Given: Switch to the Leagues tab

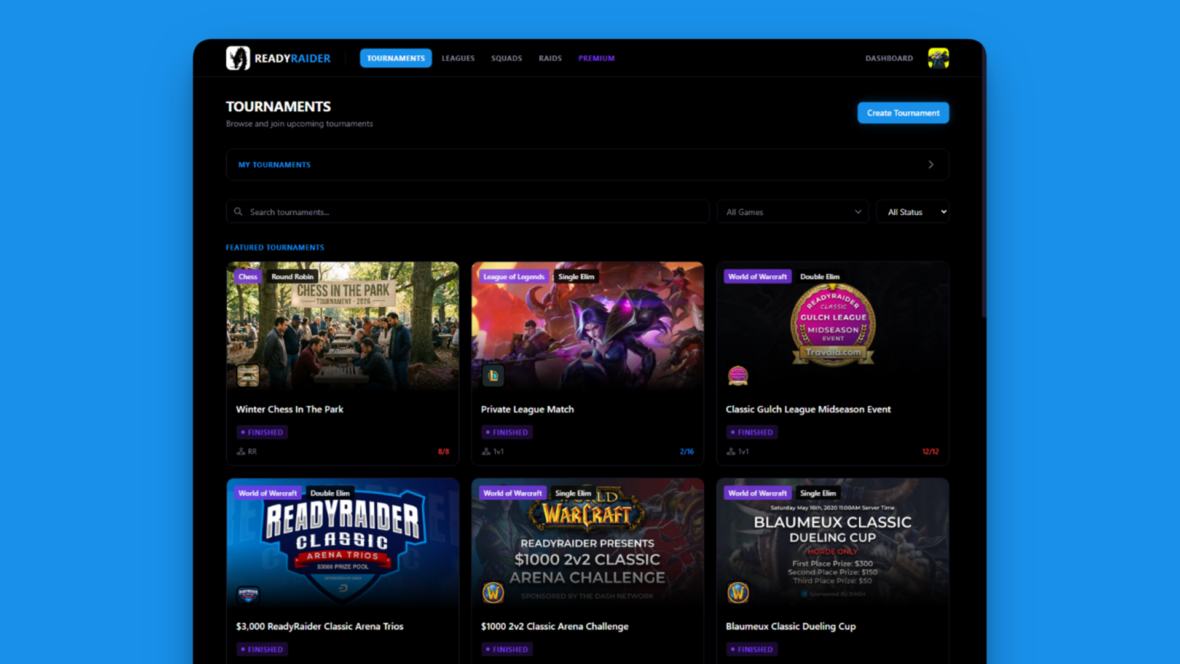Looking at the screenshot, I should (x=458, y=58).
